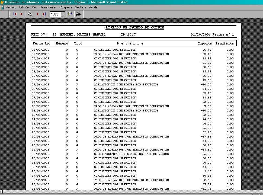
Task: Click the importe value 58,62
Action: click(207, 98)
